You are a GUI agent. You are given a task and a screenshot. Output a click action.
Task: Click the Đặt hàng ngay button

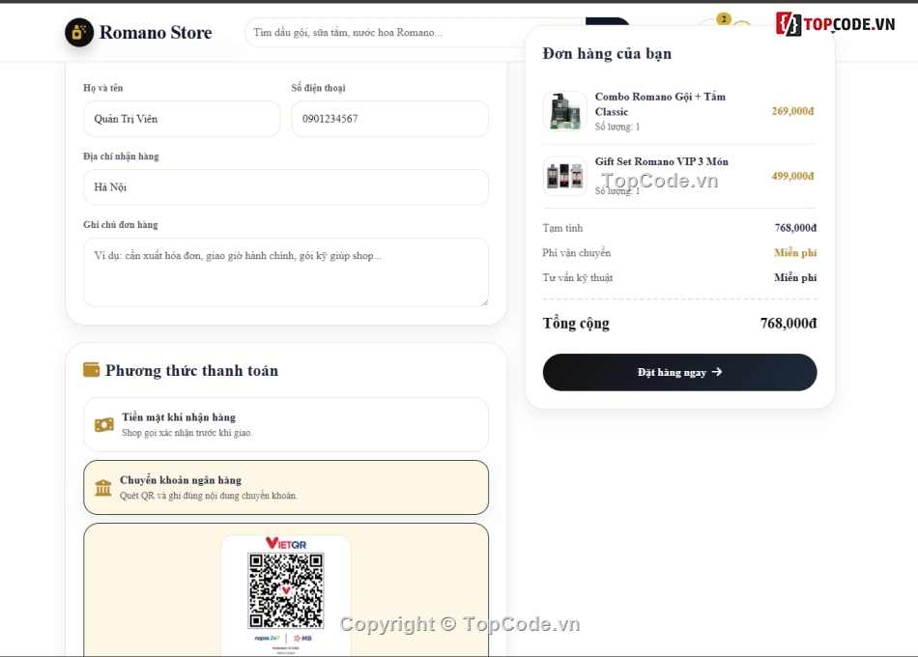(x=679, y=372)
